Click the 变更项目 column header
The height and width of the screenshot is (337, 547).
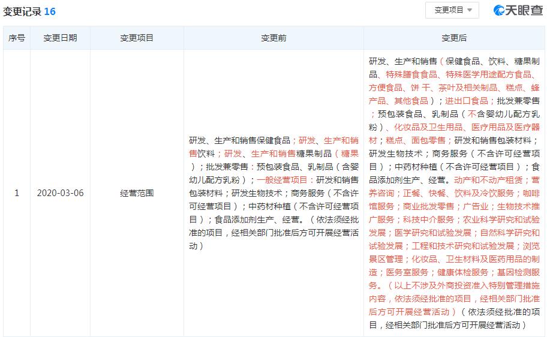137,38
